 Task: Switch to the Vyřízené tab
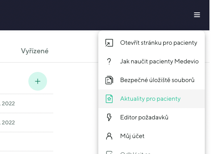[x=35, y=51]
